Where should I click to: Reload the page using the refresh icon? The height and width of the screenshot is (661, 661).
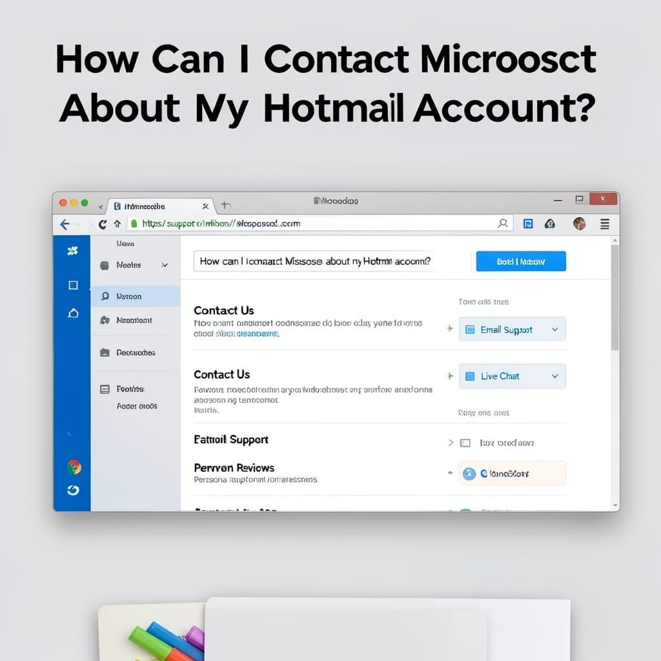tap(103, 224)
